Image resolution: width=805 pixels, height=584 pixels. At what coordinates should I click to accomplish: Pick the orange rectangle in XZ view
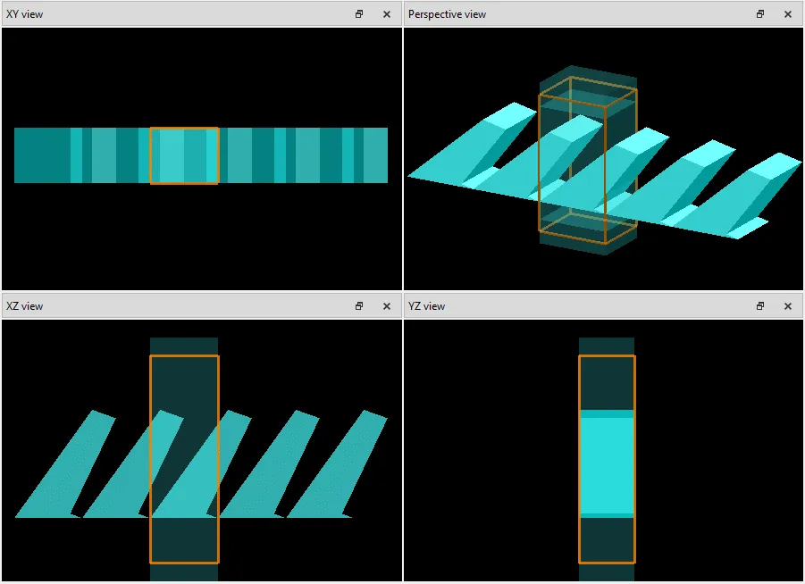(x=184, y=357)
